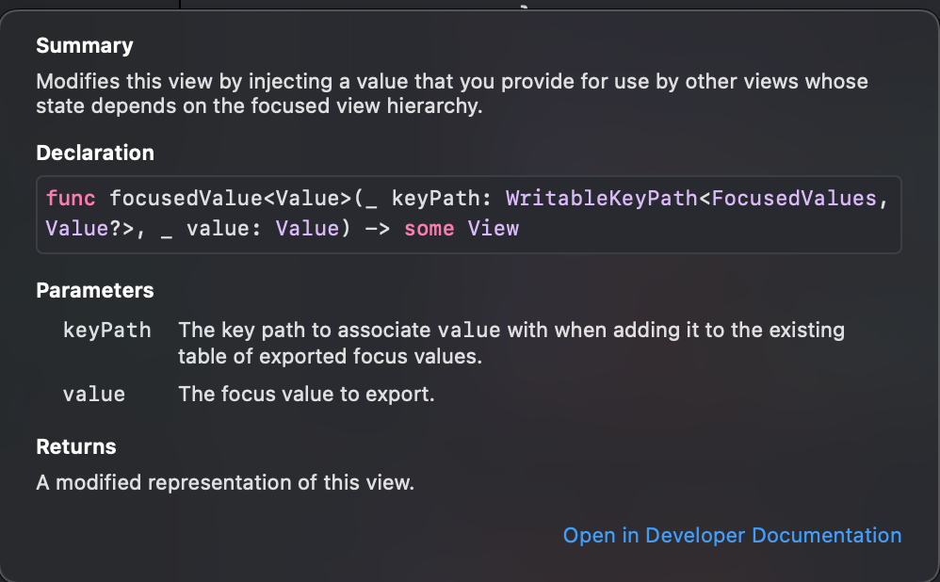
Task: Click WritableKeyPath type in declaration
Action: 602,199
